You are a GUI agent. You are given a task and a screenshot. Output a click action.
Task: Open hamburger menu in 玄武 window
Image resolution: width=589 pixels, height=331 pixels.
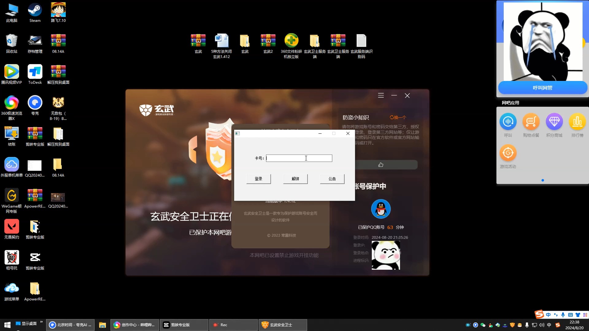point(381,96)
